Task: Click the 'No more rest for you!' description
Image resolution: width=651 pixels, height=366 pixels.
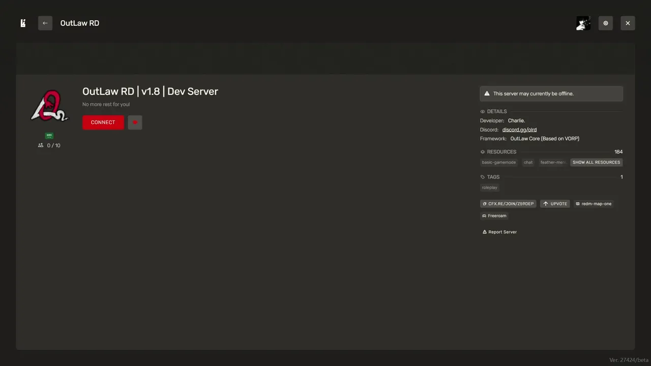Action: (x=106, y=104)
